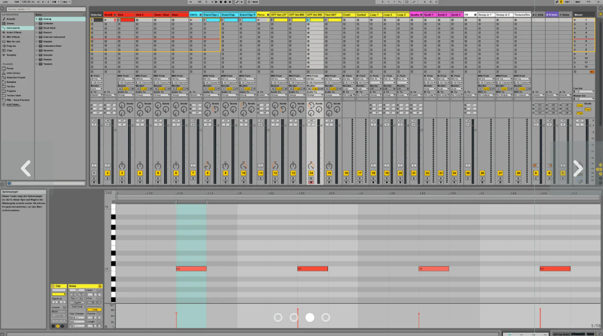Click Groove hot-swap icon in Clip box
Viewport: 603px width, 336px height.
click(x=65, y=307)
